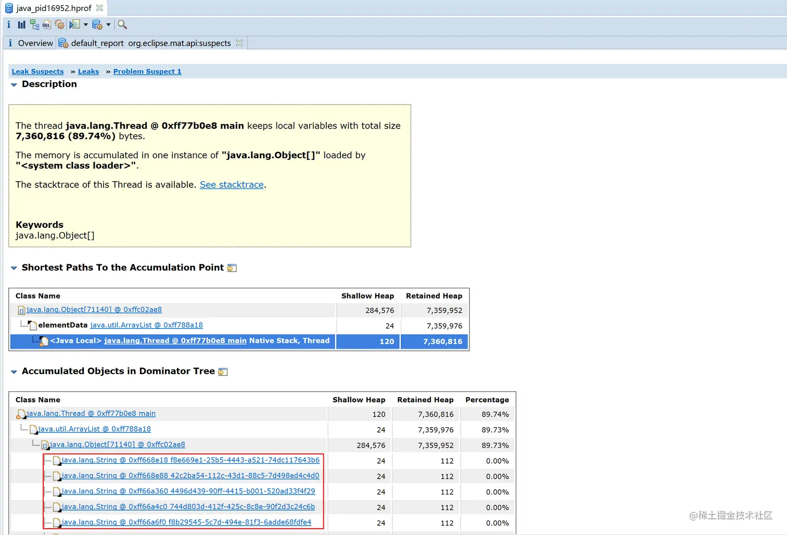787x535 pixels.
Task: Click Percentage column header
Action: click(x=487, y=400)
